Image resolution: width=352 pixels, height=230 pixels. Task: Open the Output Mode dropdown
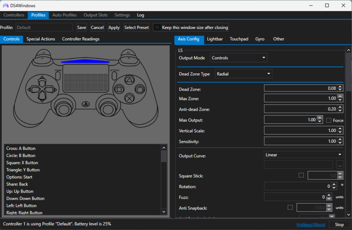pos(239,58)
